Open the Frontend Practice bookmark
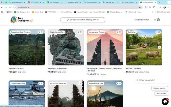 tap(81, 12)
